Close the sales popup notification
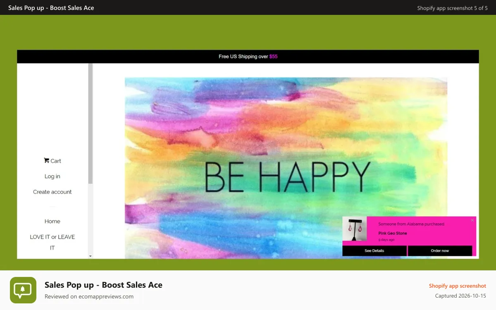 pos(472,220)
